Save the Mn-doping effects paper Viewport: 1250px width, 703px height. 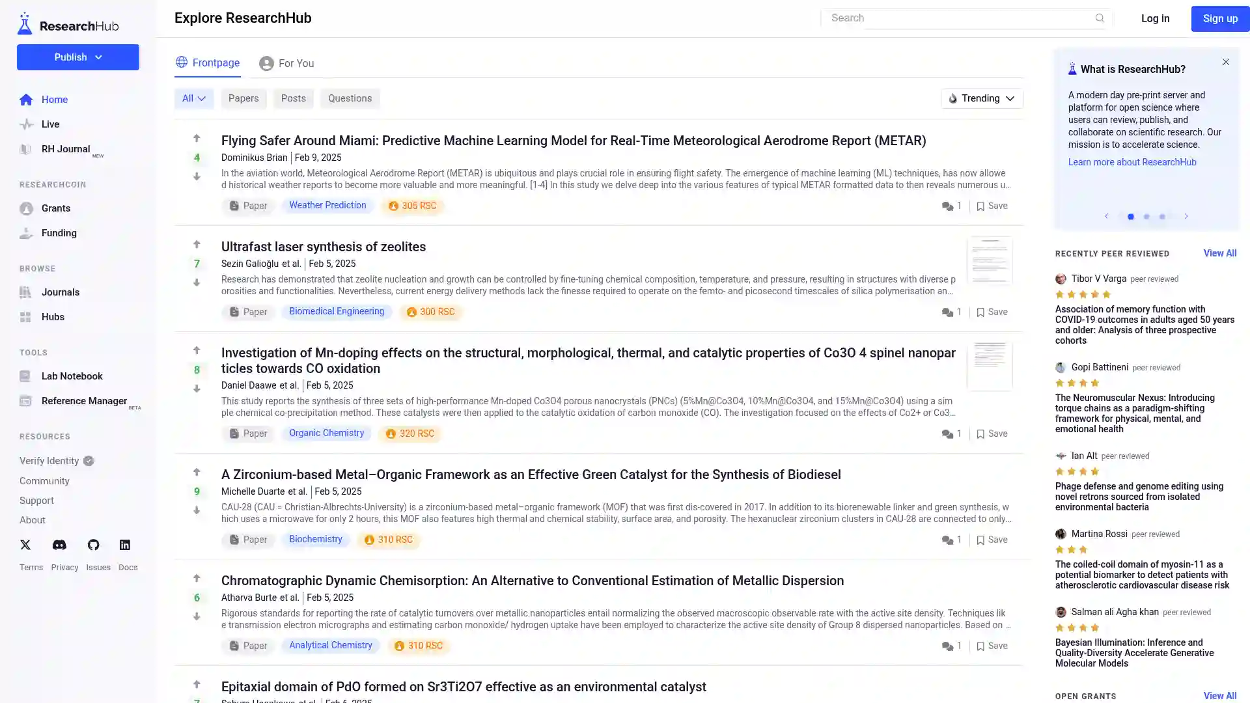click(x=992, y=434)
